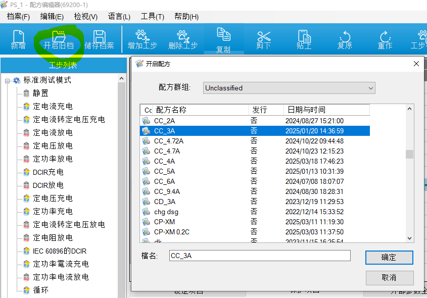Click step tree scrollbar up arrow

(x=121, y=78)
